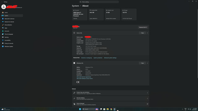Go to Accounts settings label
The height and width of the screenshot is (111, 198).
click(7, 31)
